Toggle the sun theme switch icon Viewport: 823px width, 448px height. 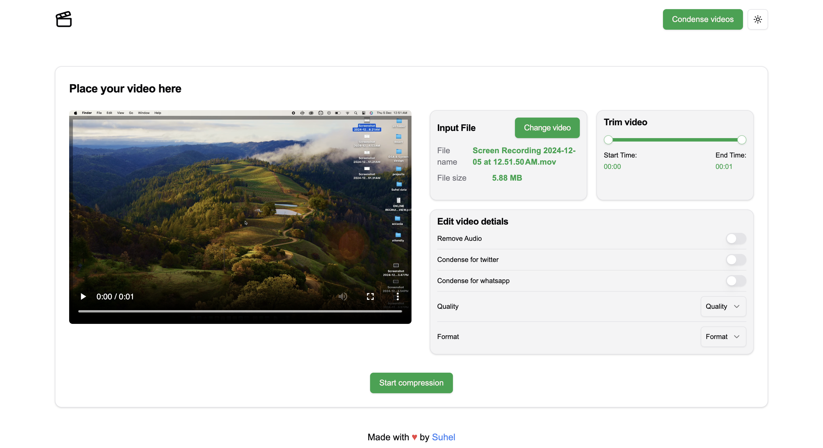tap(758, 19)
